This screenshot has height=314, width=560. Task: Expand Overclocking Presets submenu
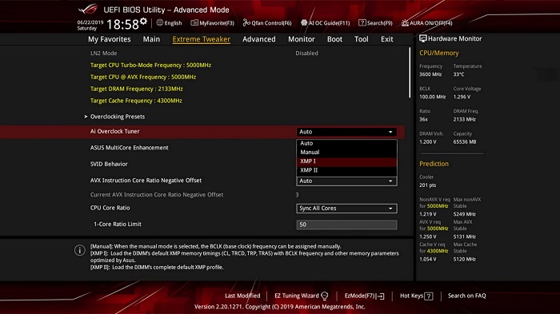point(118,117)
